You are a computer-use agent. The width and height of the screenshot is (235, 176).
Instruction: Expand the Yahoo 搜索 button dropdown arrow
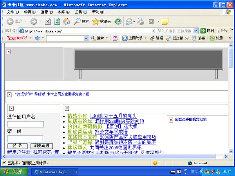pyautogui.click(x=107, y=38)
